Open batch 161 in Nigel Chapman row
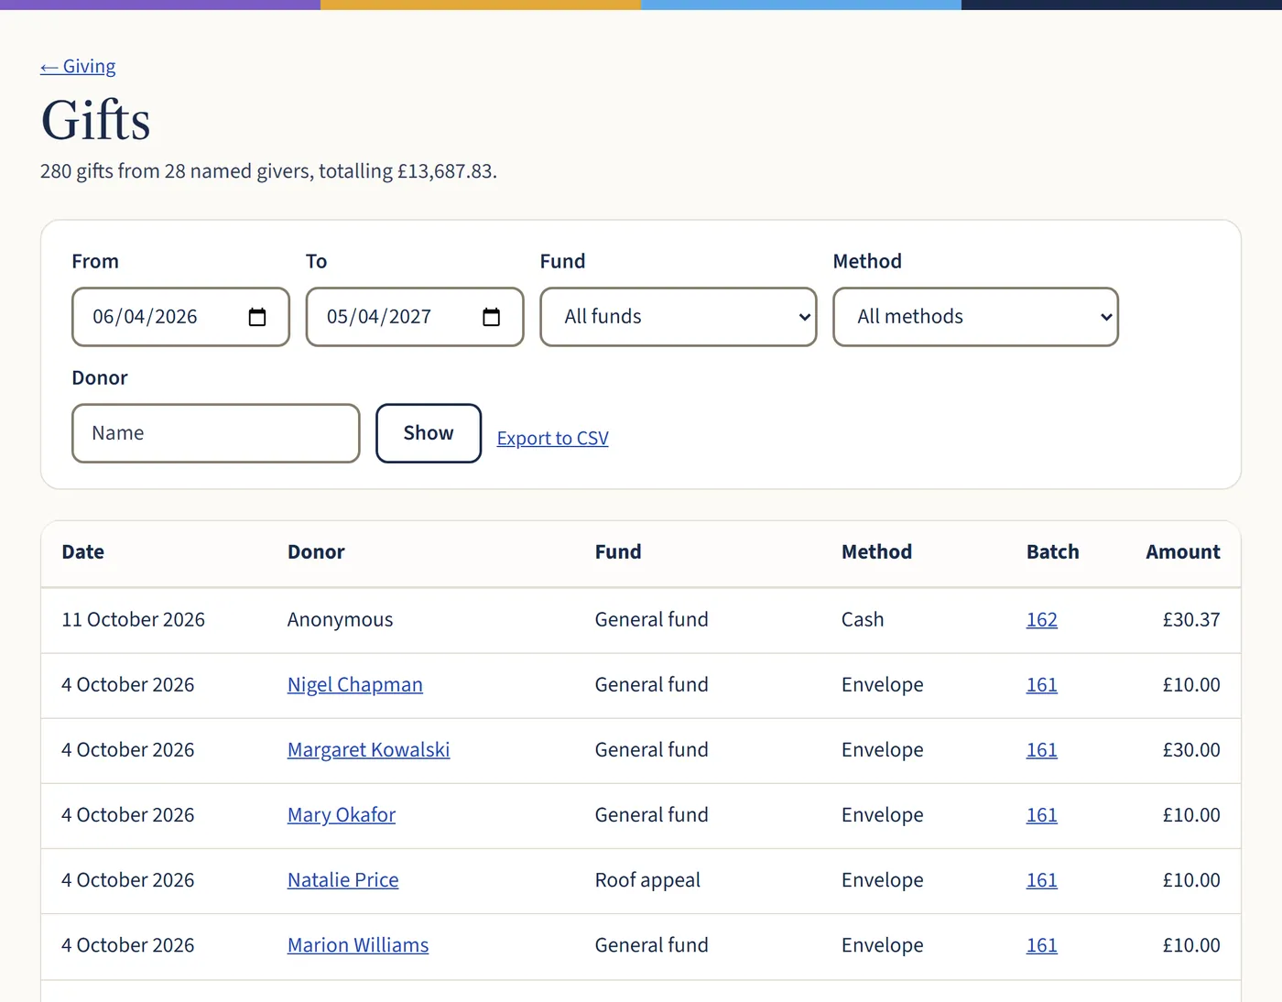1282x1002 pixels. point(1042,685)
